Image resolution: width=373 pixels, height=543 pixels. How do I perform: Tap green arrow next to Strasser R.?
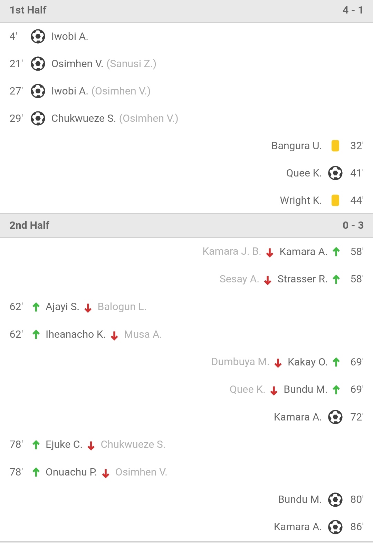(336, 279)
